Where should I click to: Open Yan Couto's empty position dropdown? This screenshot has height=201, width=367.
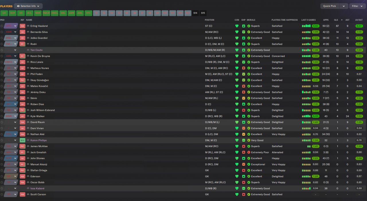click(x=11, y=50)
